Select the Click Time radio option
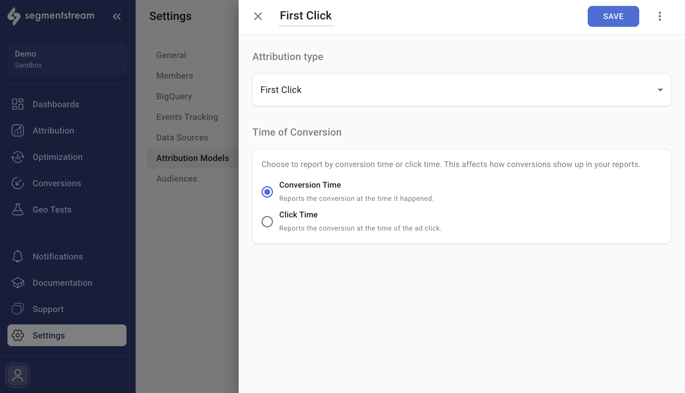The height and width of the screenshot is (393, 685). click(267, 222)
